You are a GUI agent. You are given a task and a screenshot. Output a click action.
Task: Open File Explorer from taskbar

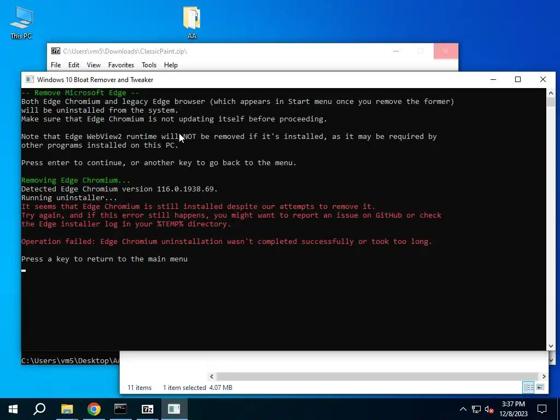67,409
